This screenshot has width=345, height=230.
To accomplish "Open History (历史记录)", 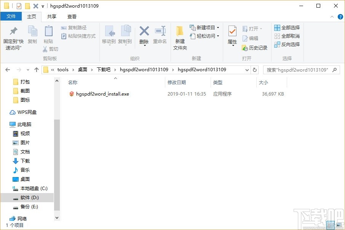I will [x=255, y=48].
